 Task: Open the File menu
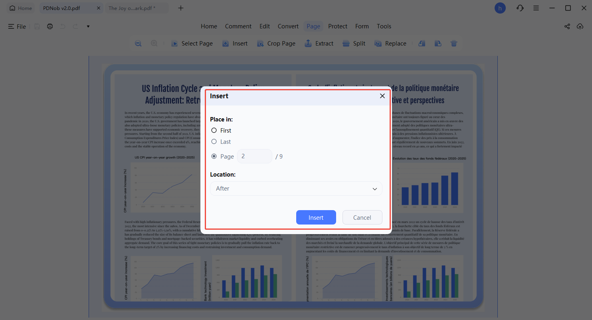click(x=17, y=26)
